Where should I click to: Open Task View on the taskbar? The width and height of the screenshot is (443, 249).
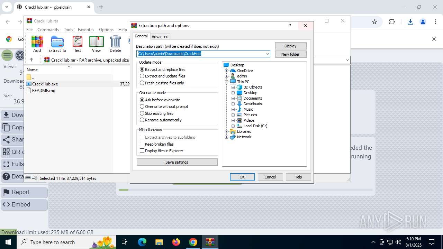click(125, 242)
